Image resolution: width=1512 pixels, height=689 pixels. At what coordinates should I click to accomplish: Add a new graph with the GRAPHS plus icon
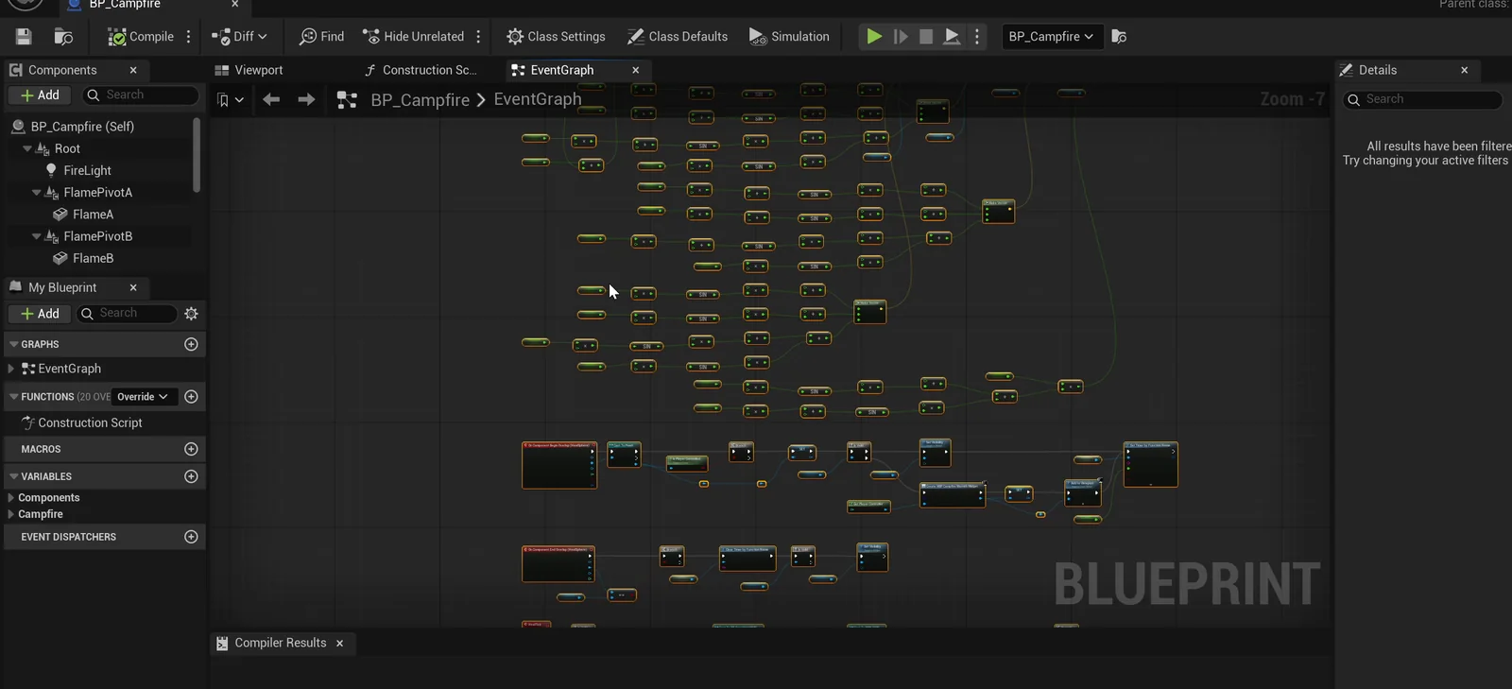(x=191, y=344)
